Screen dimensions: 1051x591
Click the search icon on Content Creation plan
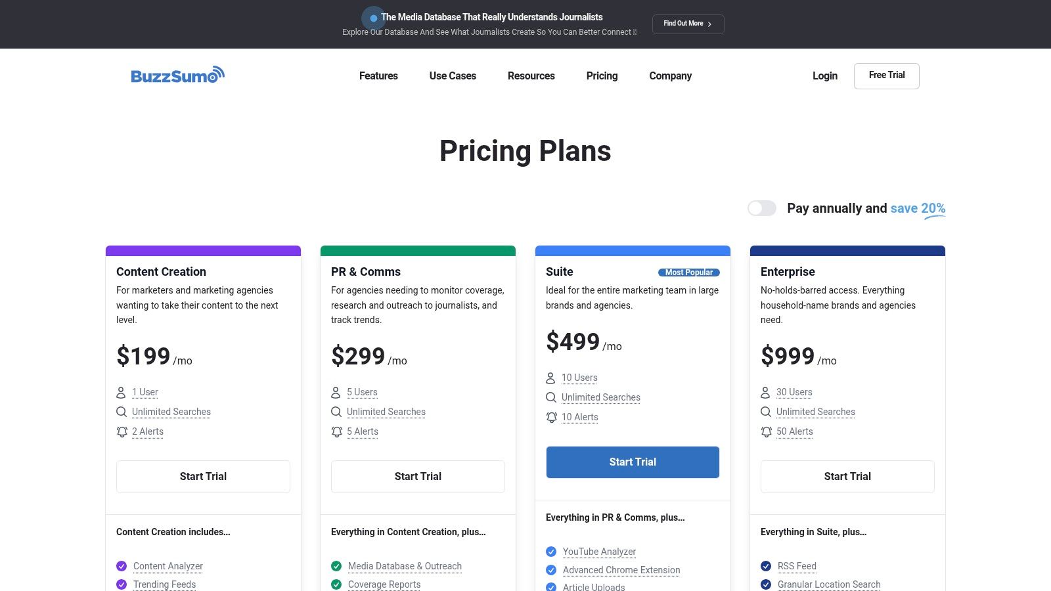pyautogui.click(x=122, y=412)
